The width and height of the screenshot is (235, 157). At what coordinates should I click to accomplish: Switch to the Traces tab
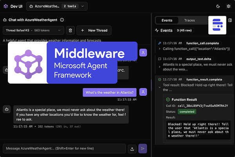(190, 20)
